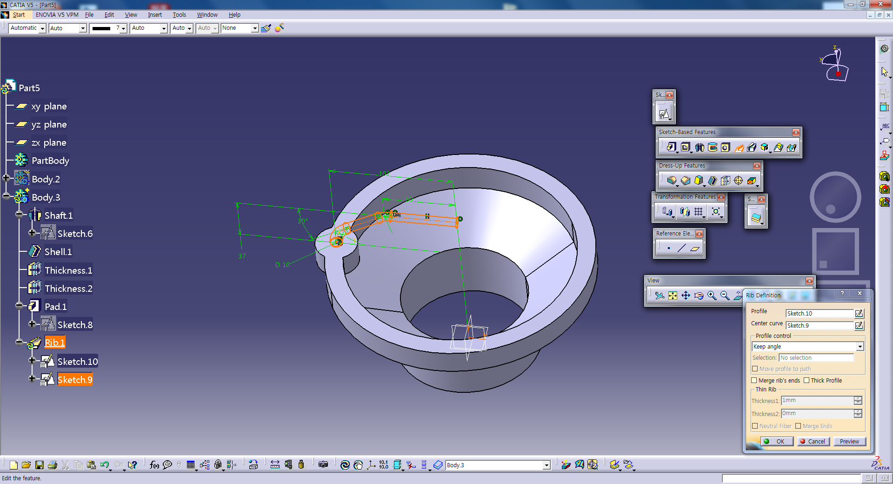The height and width of the screenshot is (484, 893).
Task: Select the Shell dress-up tool
Action: 713,181
